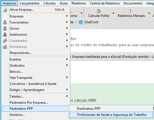Open the Relatórios menu
This screenshot has height=120, width=154.
coord(79,3)
